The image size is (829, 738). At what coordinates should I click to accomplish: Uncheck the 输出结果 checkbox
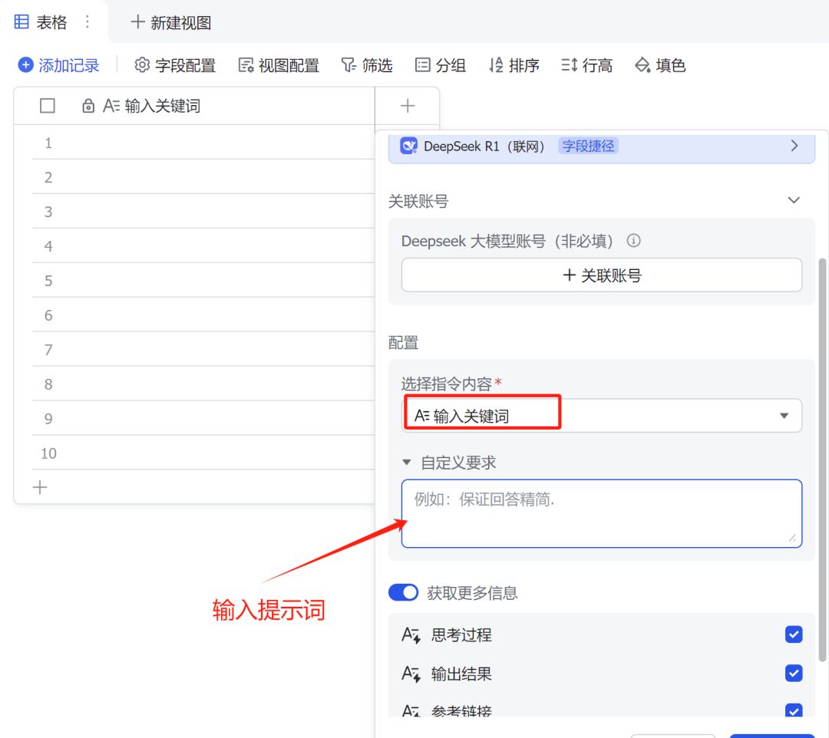click(x=794, y=674)
